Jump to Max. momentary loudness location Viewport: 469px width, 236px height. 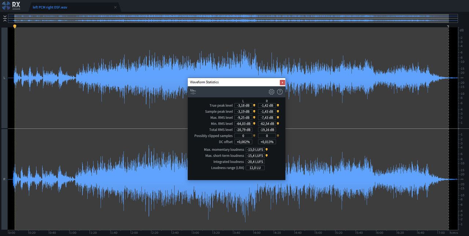pos(267,150)
